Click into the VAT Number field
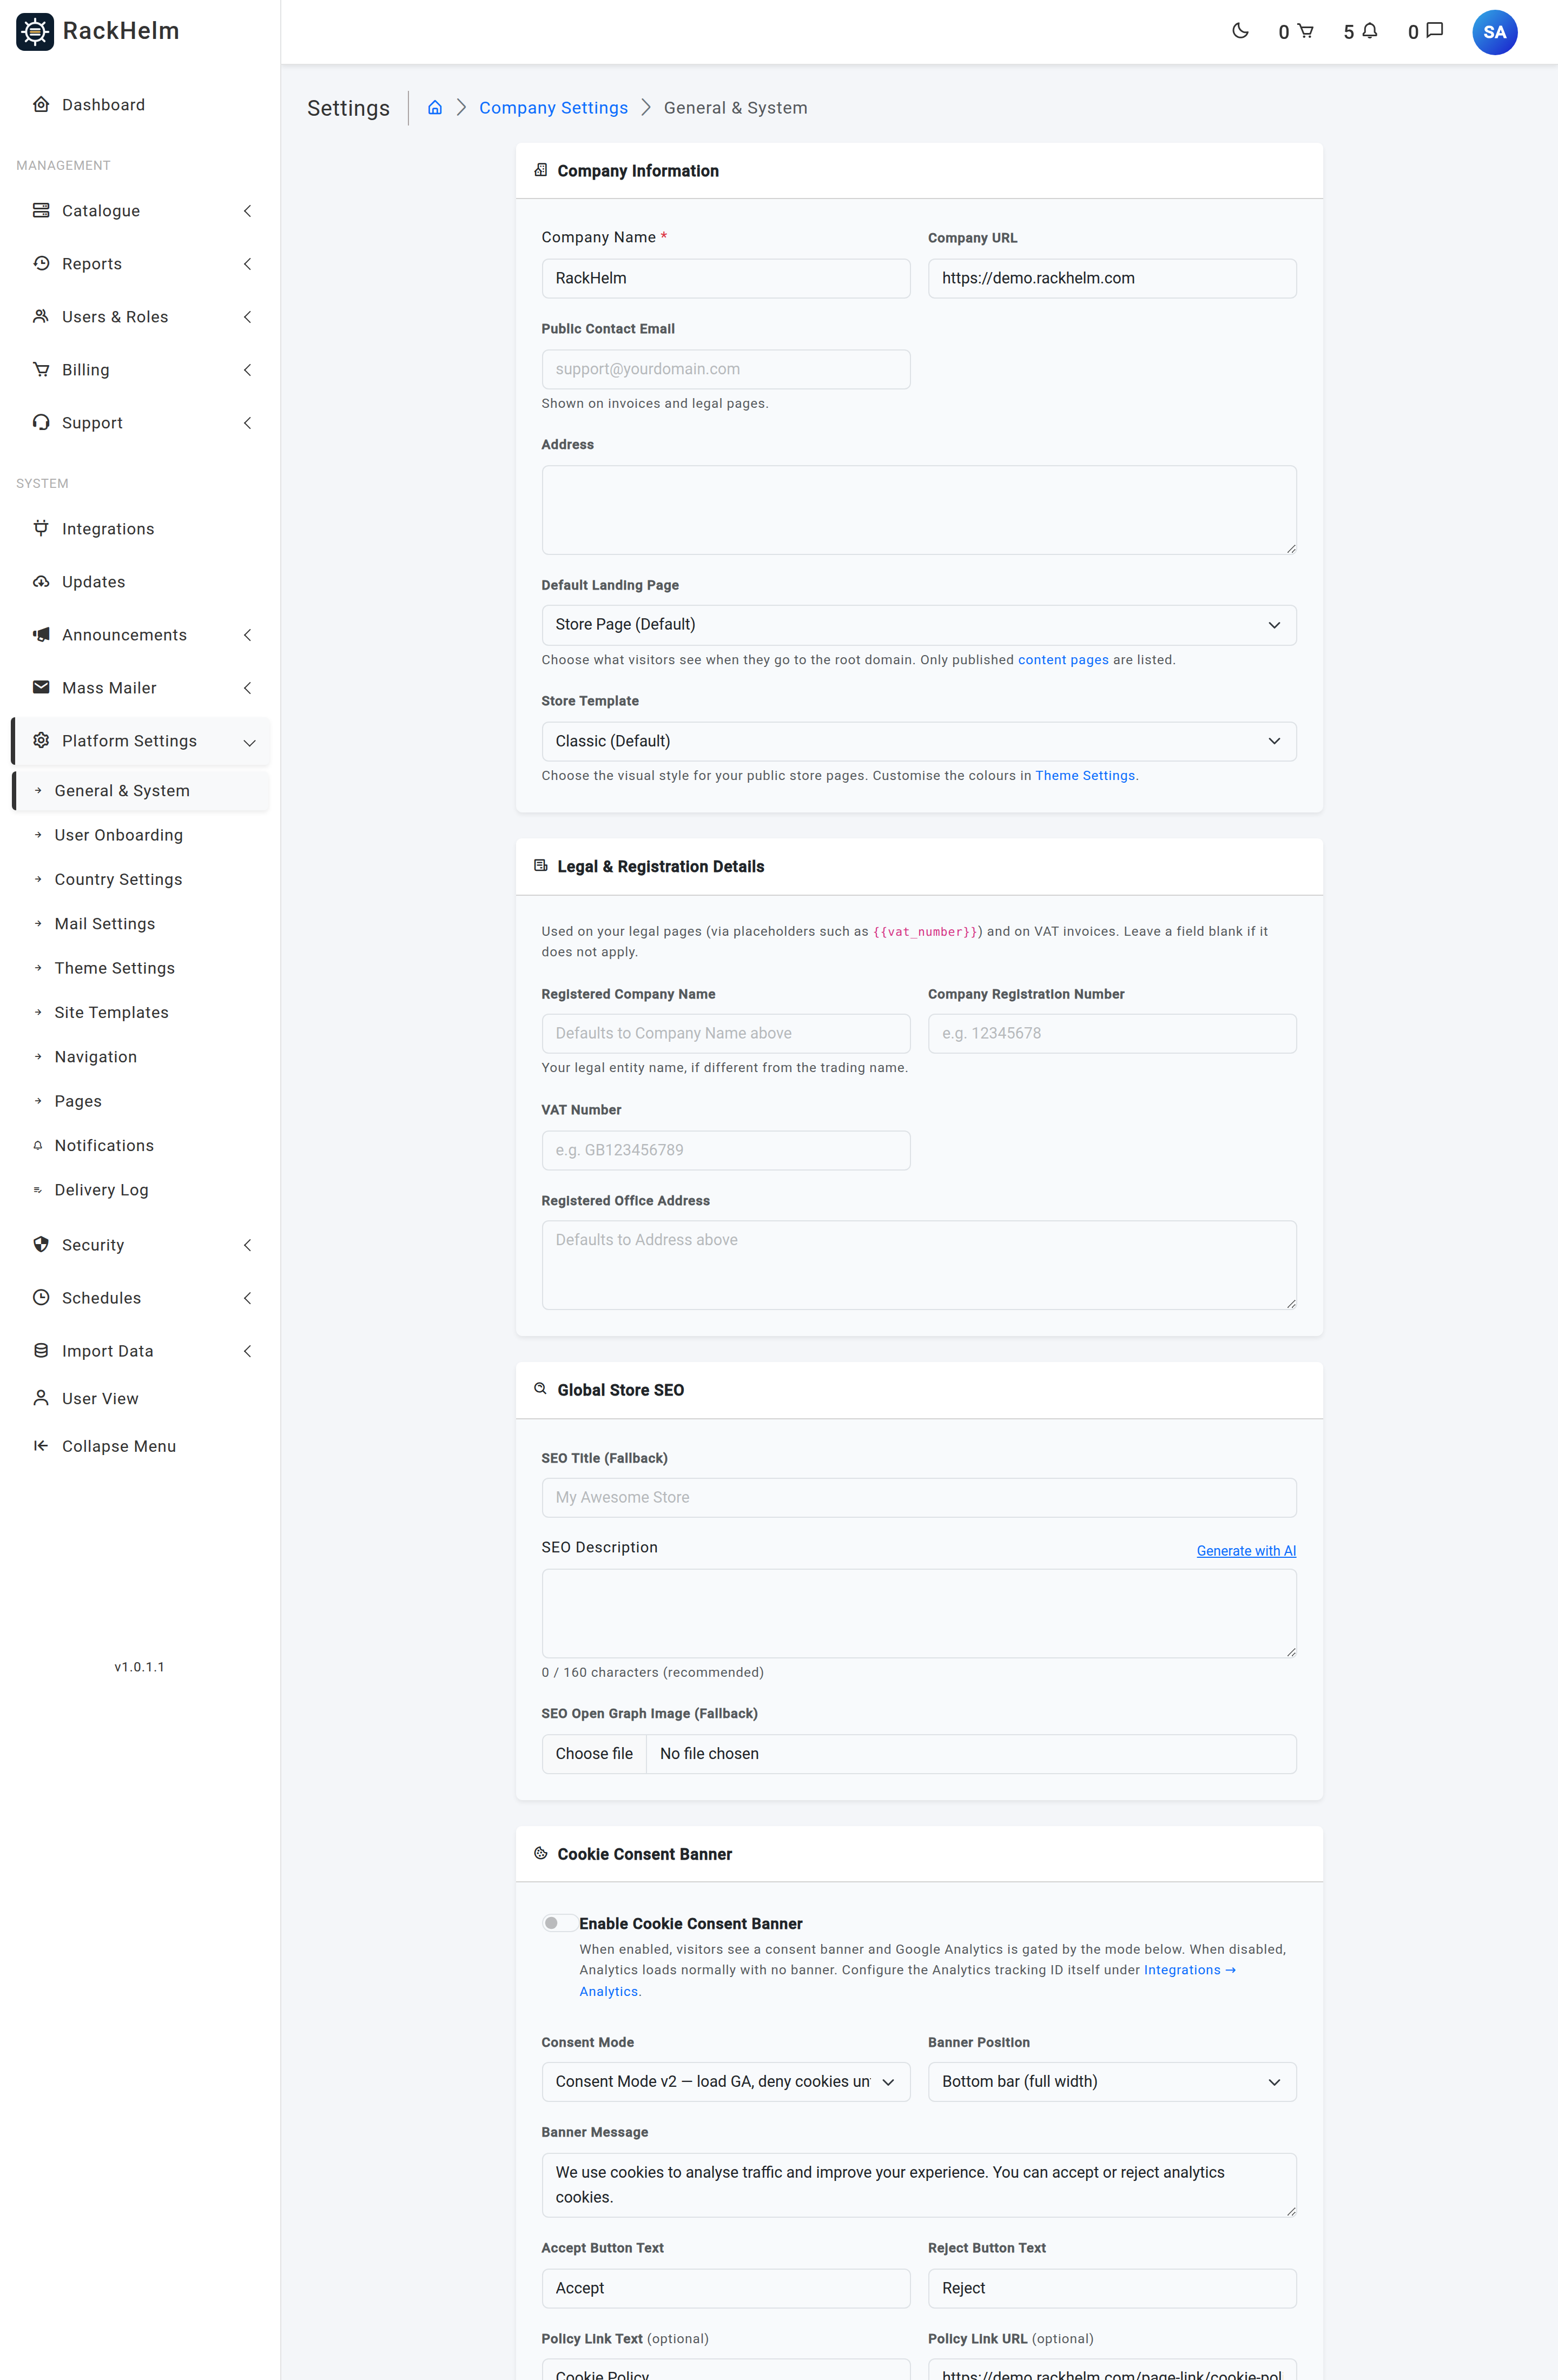 point(725,1150)
